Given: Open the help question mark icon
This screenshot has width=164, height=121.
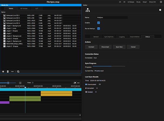Looking at the screenshot, I should pyautogui.click(x=160, y=10).
